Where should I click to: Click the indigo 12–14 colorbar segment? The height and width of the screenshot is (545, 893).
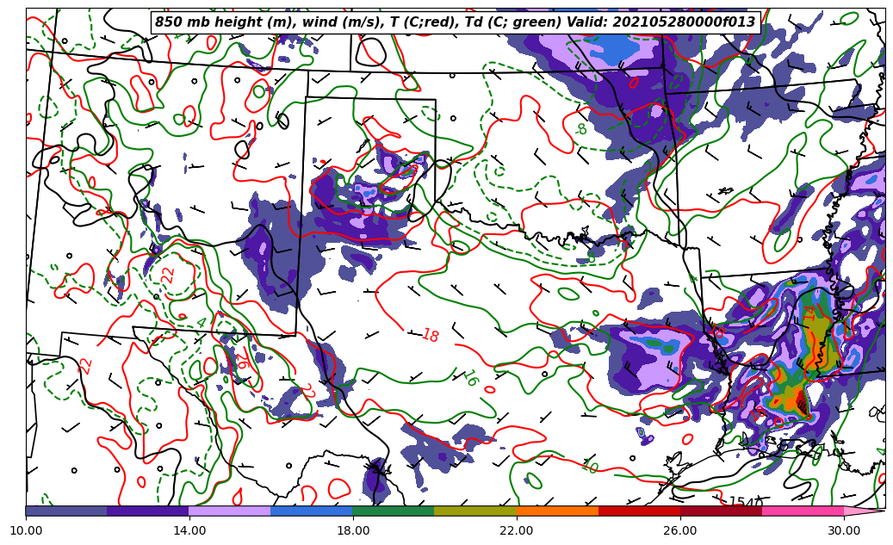point(147,511)
